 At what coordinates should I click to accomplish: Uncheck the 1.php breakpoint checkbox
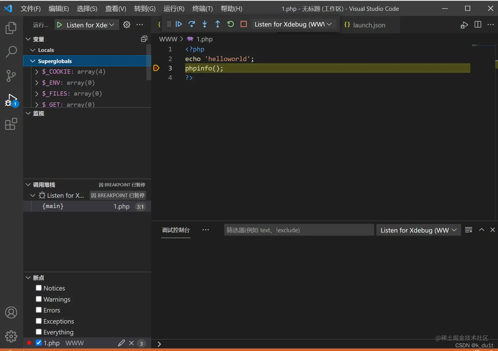(x=39, y=343)
